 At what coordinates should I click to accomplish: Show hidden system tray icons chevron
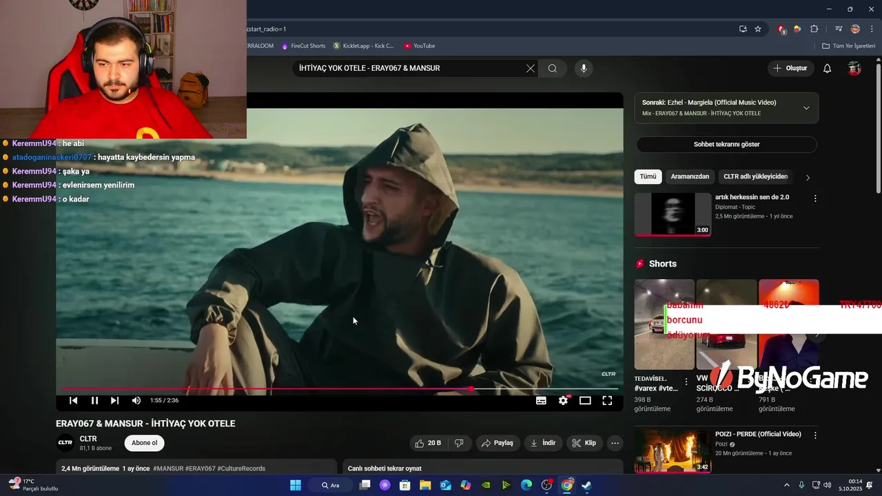(x=787, y=485)
